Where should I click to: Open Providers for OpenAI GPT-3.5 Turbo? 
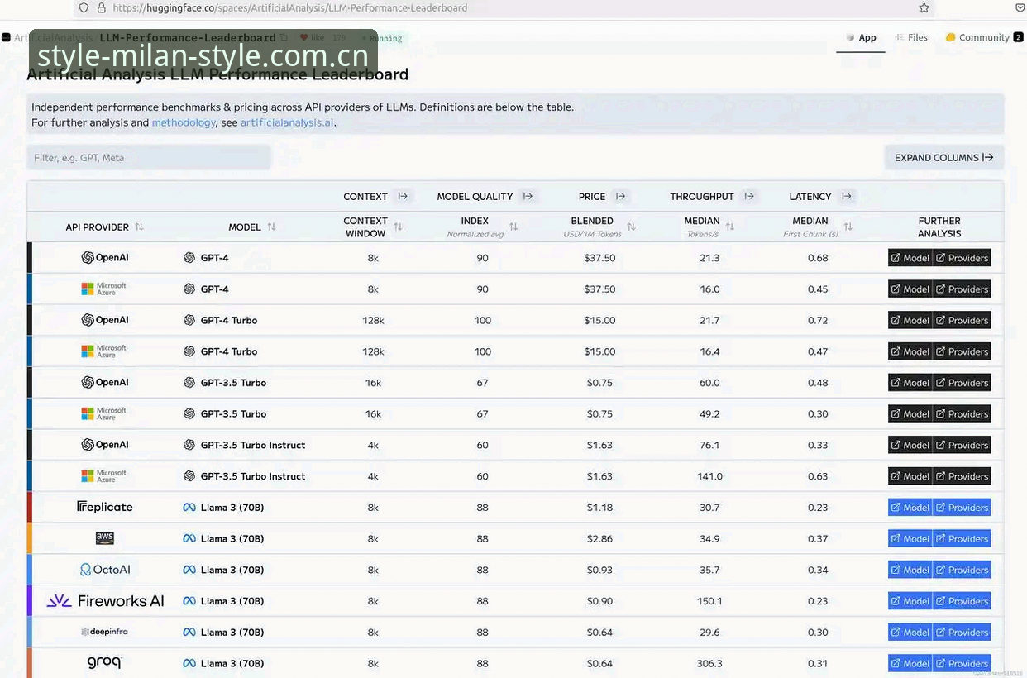coord(962,383)
